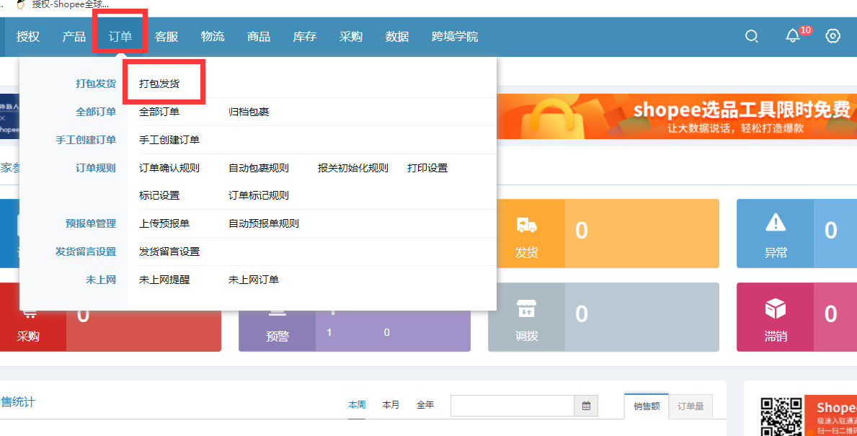
Task: Open the 数据 menu
Action: pyautogui.click(x=397, y=37)
